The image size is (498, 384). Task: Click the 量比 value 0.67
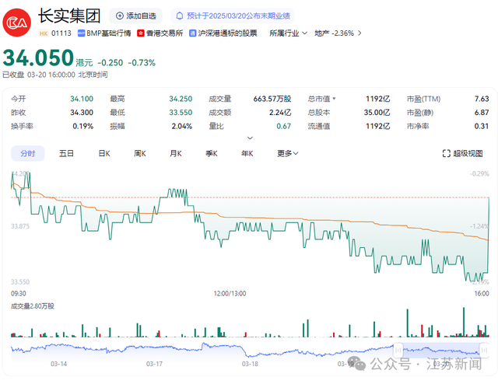(x=283, y=126)
